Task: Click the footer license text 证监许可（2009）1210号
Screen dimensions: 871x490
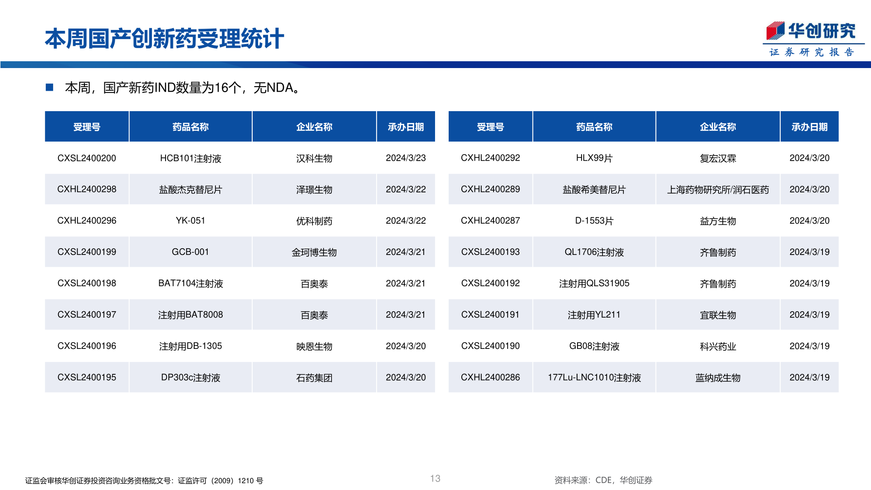Action: (x=220, y=480)
